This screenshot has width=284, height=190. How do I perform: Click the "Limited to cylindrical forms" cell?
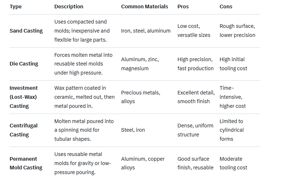click(231, 130)
